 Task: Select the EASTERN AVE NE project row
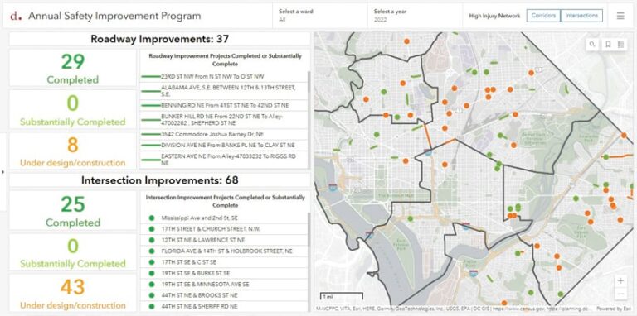point(223,160)
